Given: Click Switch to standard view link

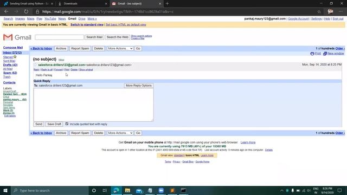Looking at the screenshot, I should (87, 24).
